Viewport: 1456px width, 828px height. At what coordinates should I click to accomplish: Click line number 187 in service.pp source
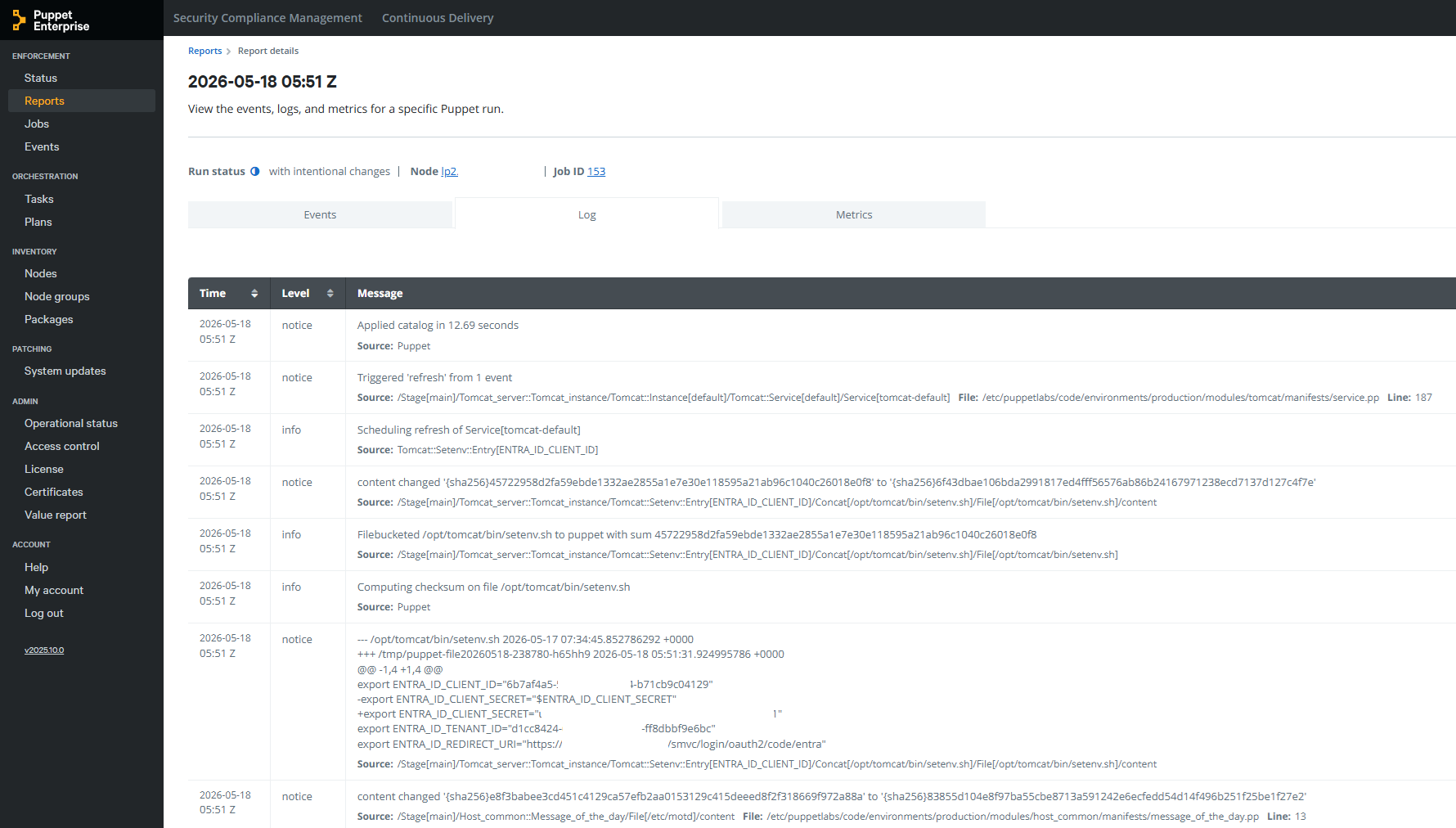[1423, 398]
